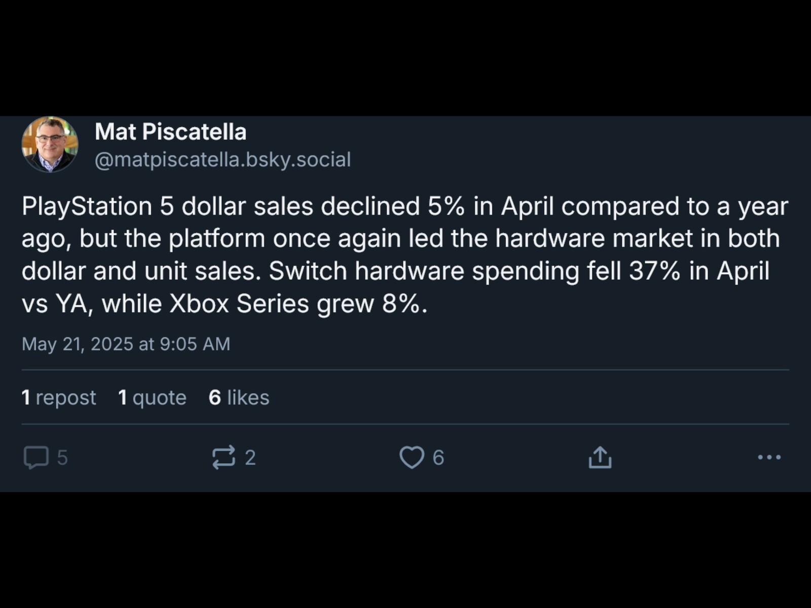The height and width of the screenshot is (608, 811).
Task: Click "Xbox Series" in the post text
Action: [x=239, y=304]
